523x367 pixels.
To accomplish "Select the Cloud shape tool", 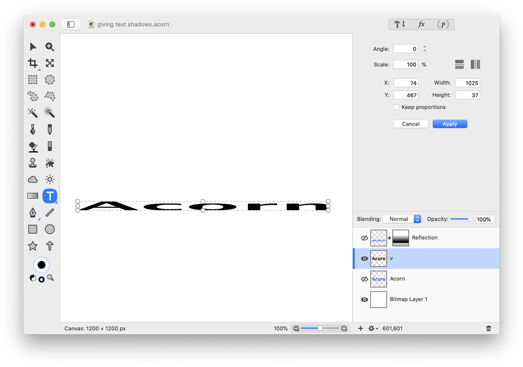I will click(33, 179).
